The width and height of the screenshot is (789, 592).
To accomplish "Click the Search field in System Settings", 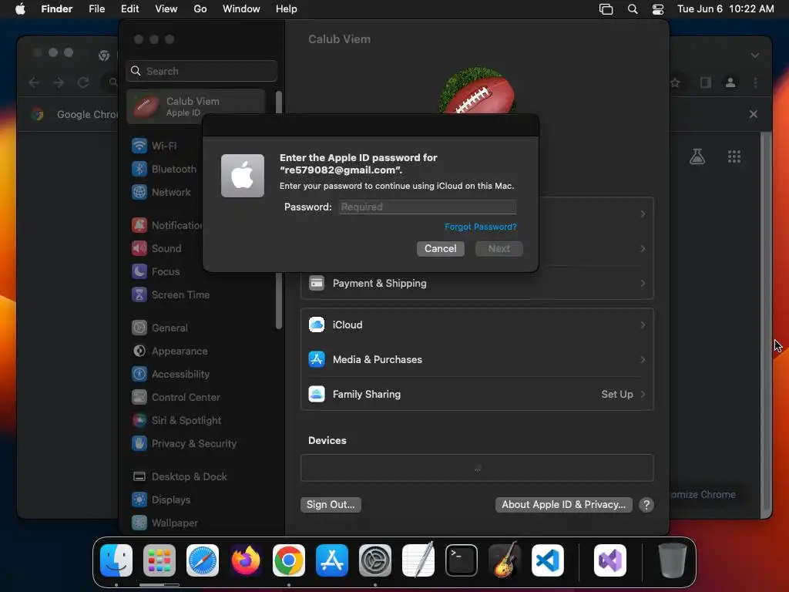I will pos(201,71).
